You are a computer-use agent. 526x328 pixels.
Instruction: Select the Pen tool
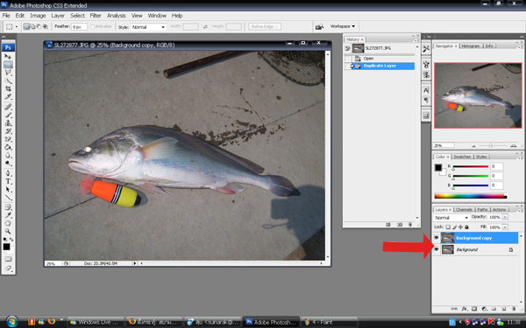8,173
